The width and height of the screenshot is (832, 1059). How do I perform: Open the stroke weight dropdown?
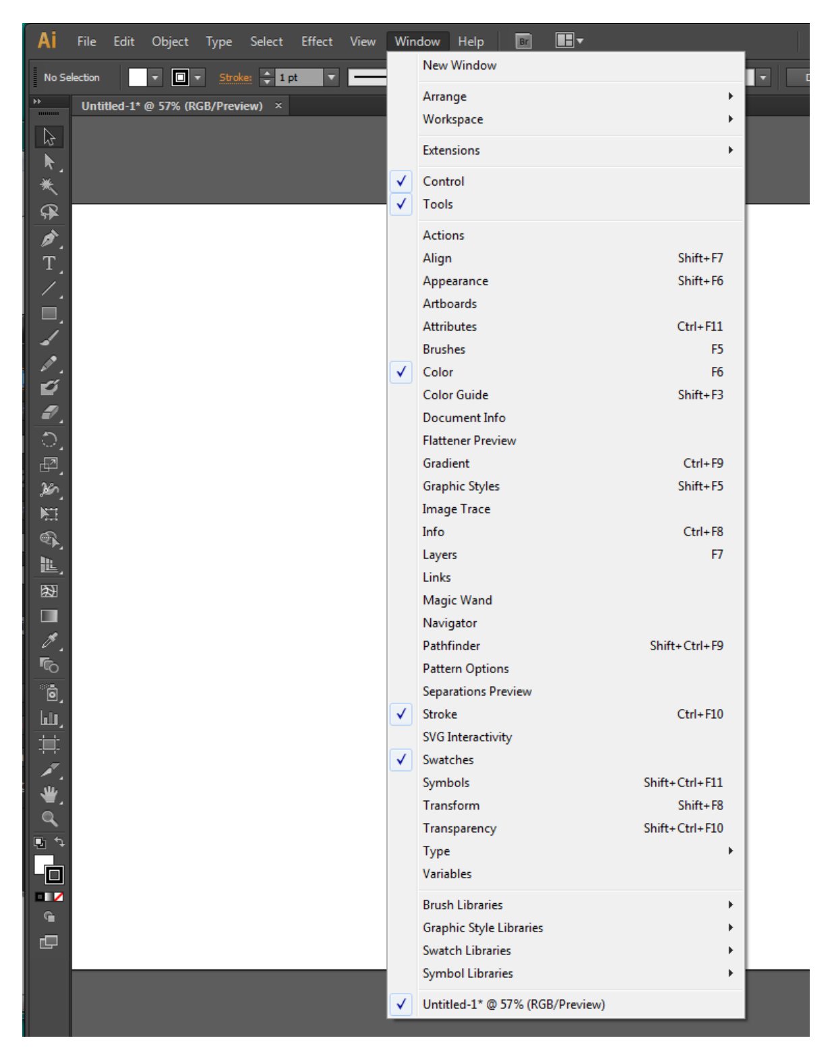331,78
